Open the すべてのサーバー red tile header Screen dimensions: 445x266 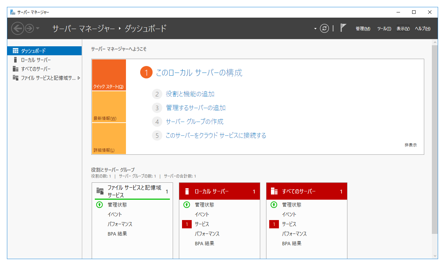pyautogui.click(x=307, y=191)
